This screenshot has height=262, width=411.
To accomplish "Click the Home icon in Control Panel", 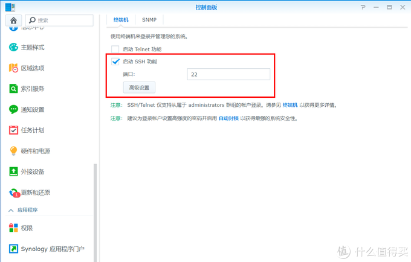I will (x=13, y=21).
